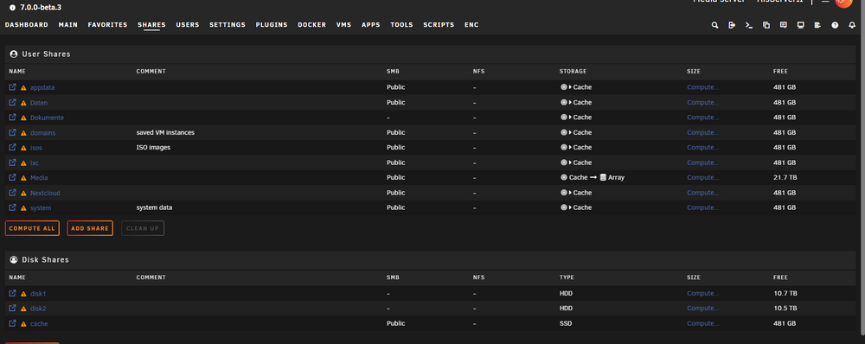Click the info icon next to version 7.0.0-beta.3
This screenshot has width=865, height=344.
(x=13, y=8)
